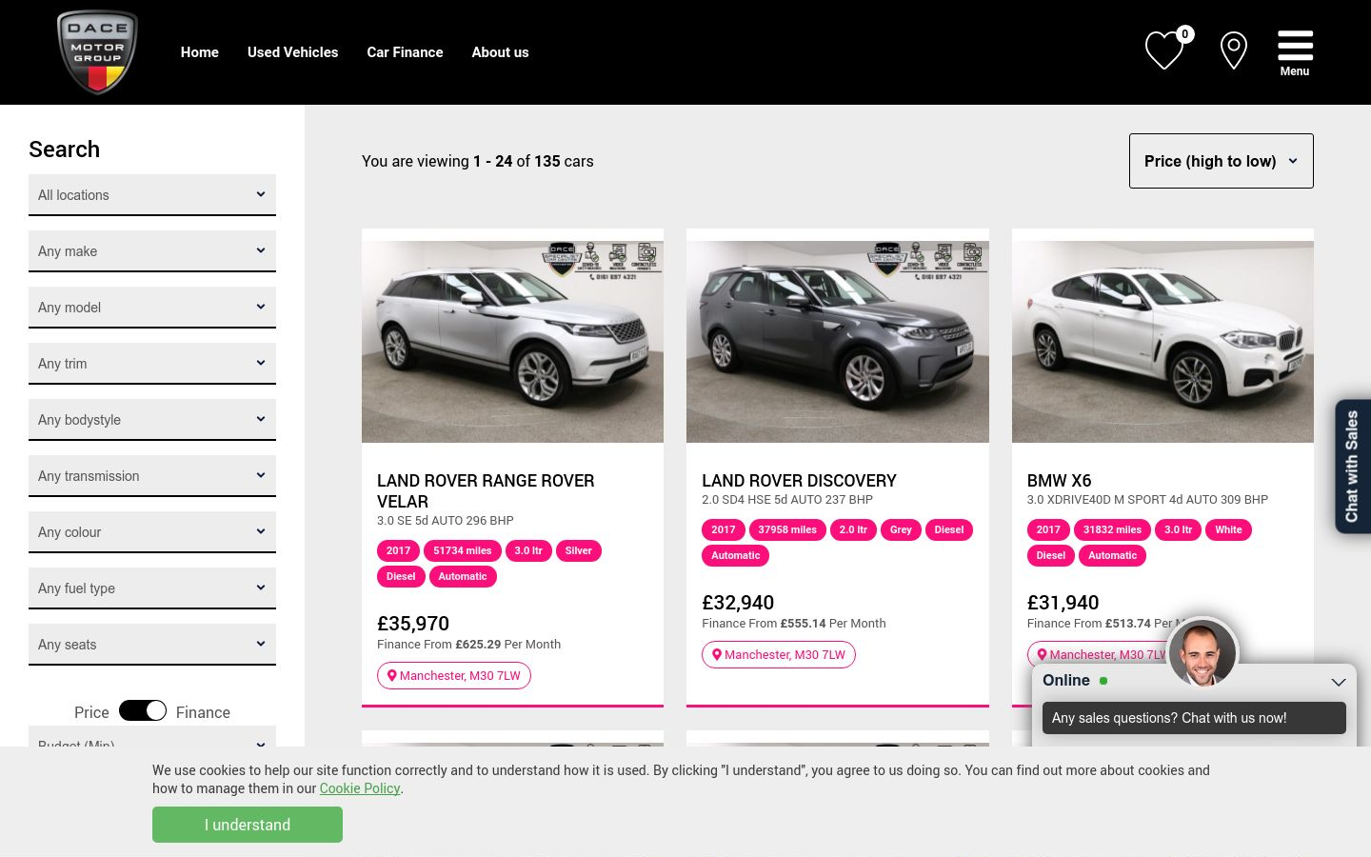Open the favourites heart icon

click(1163, 50)
